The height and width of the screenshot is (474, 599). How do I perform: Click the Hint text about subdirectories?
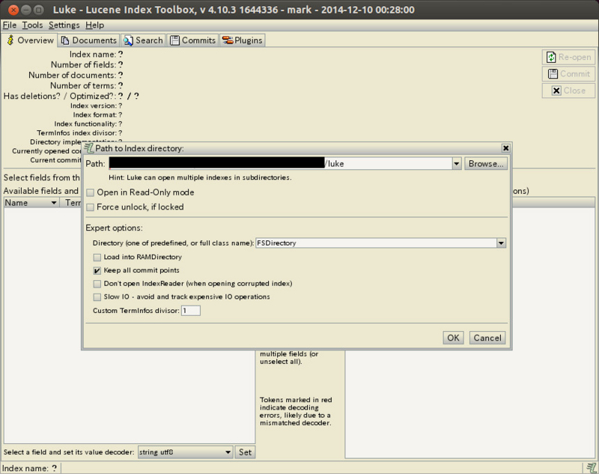(200, 177)
